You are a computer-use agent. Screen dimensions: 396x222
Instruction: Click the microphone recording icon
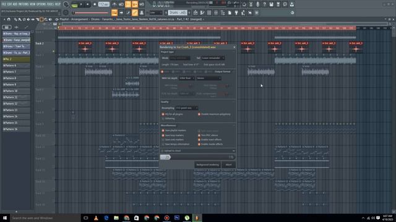point(257,4)
